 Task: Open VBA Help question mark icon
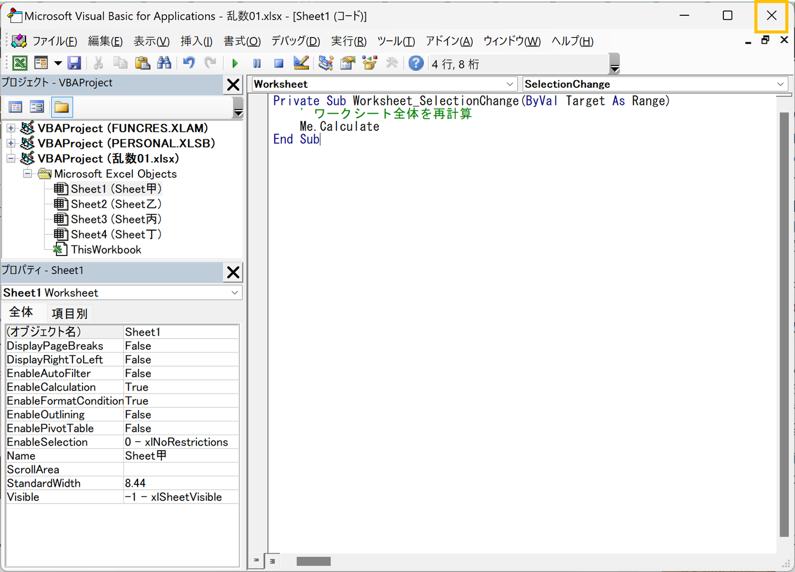click(x=416, y=63)
